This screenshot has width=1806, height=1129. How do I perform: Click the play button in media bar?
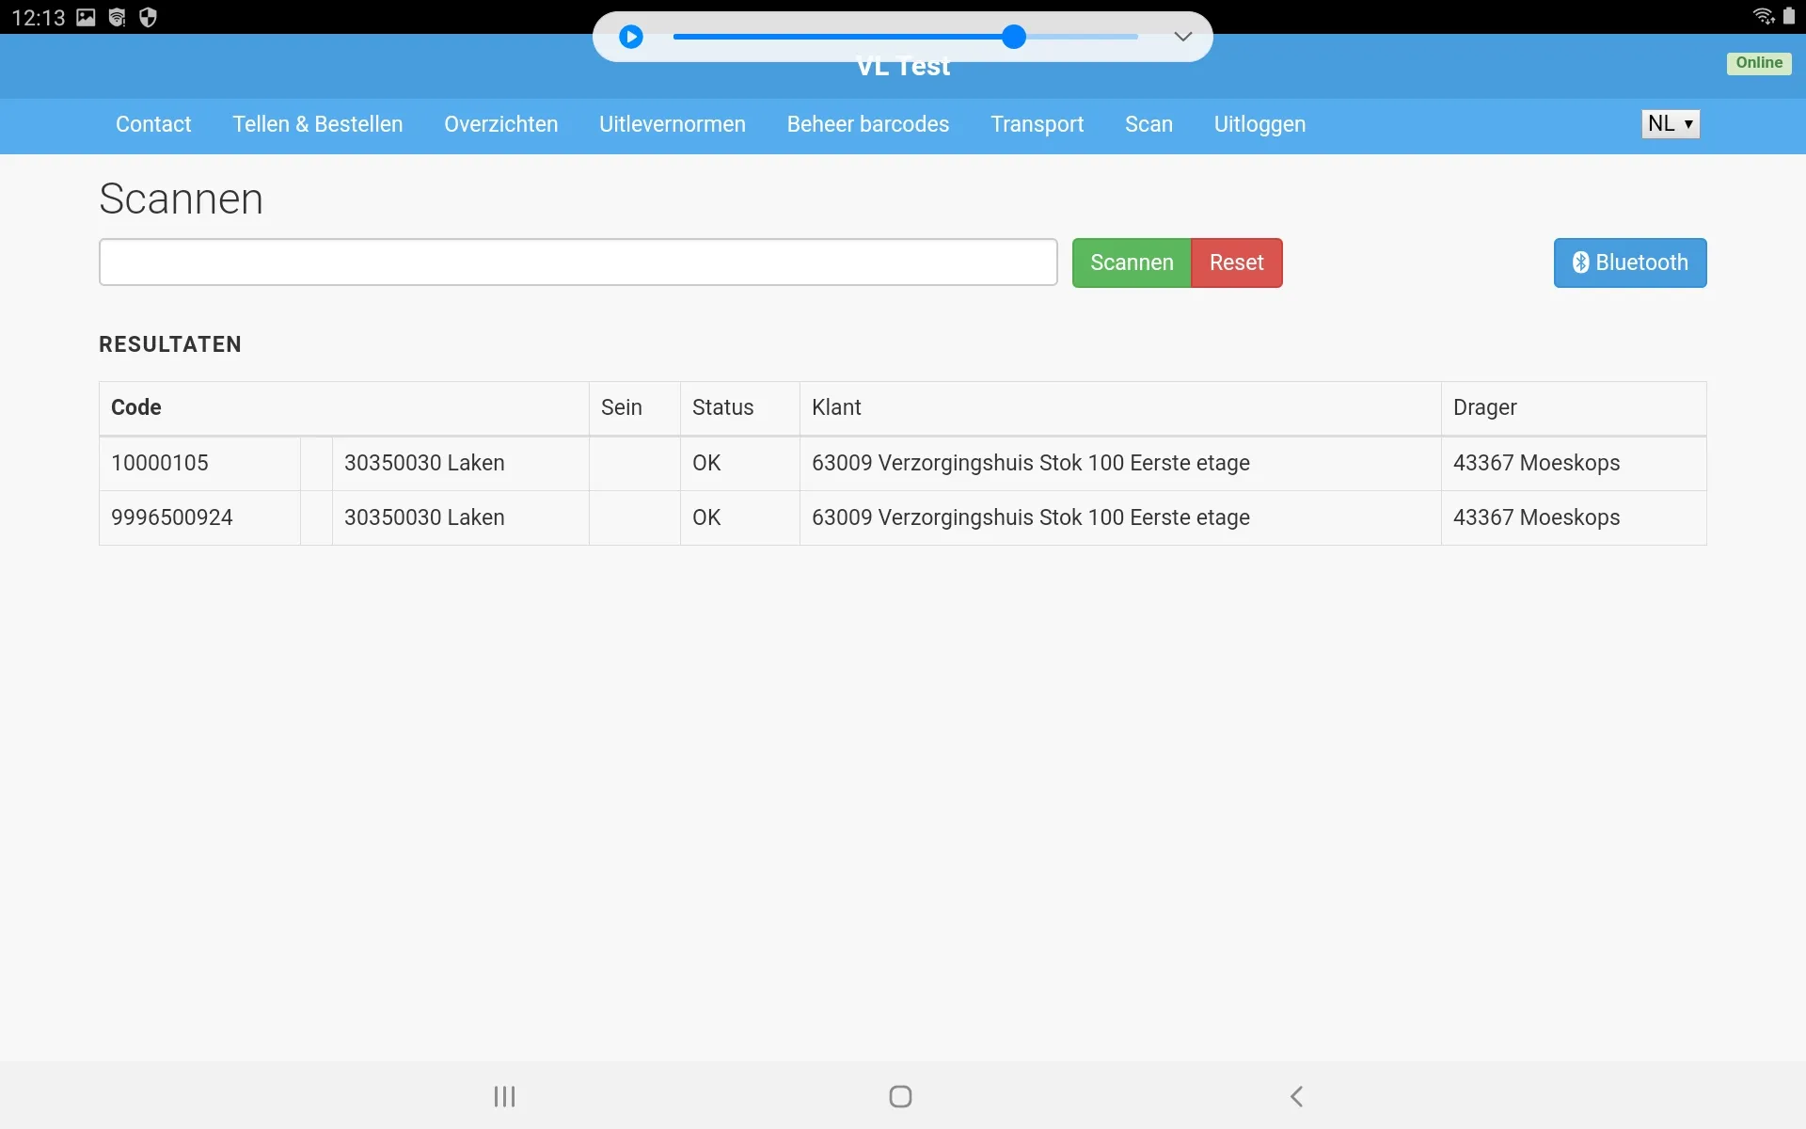point(630,35)
